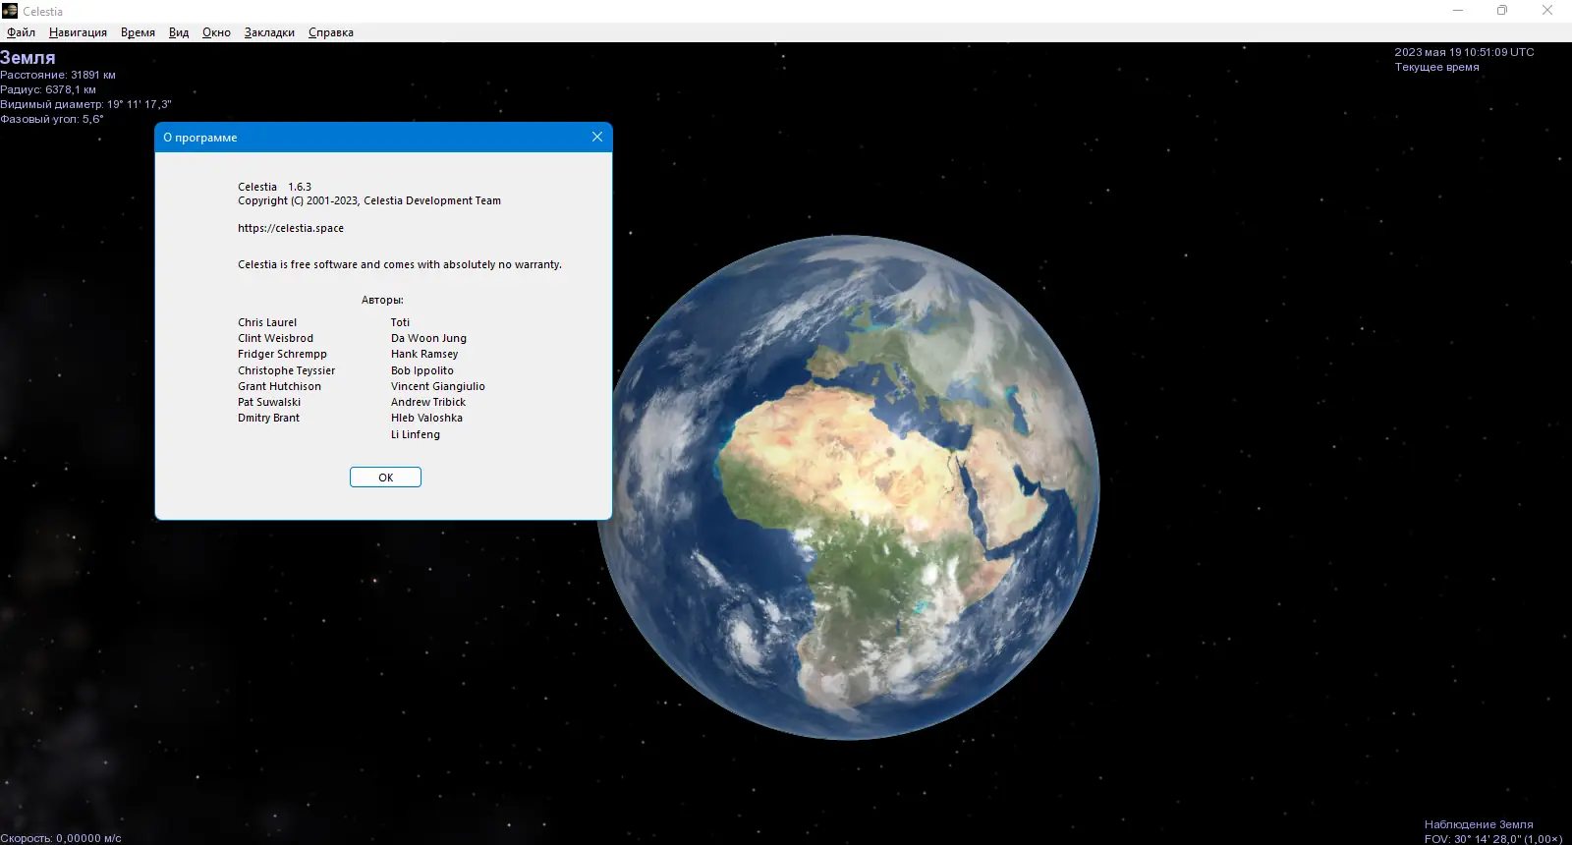This screenshot has height=845, width=1572.
Task: Close the О программе dialog
Action: pos(597,137)
